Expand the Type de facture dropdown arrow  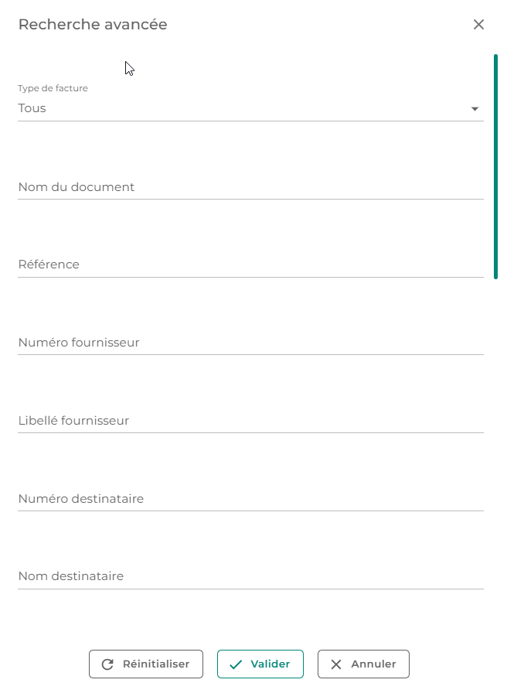[475, 109]
